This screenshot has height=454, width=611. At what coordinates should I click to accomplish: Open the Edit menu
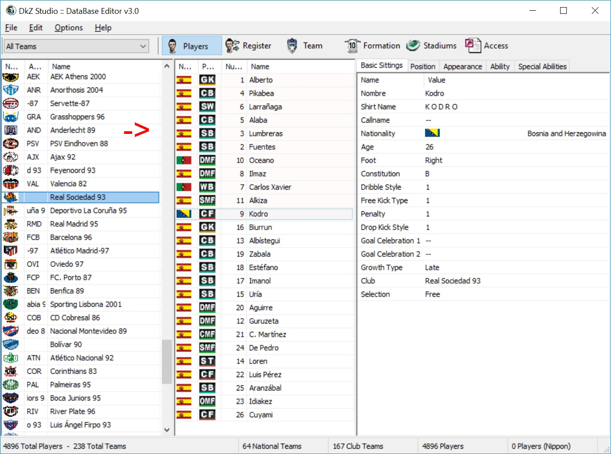pos(36,28)
